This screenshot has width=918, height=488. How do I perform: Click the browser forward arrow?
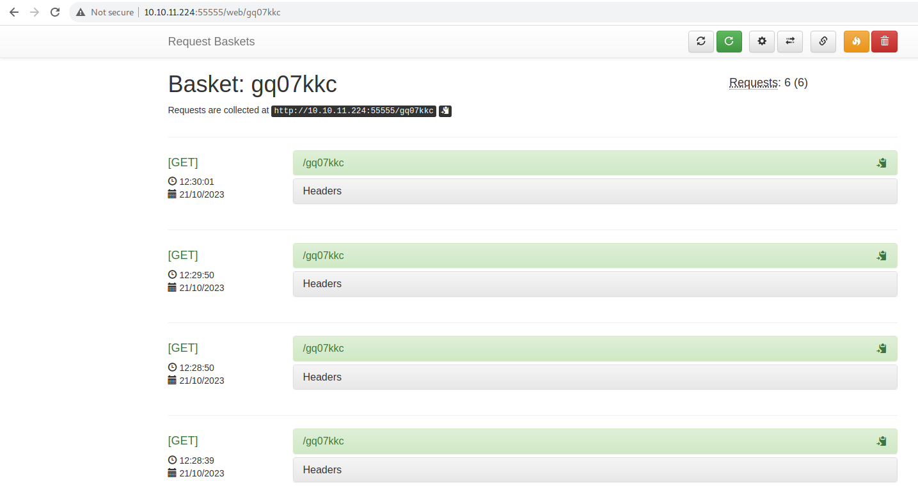click(35, 12)
